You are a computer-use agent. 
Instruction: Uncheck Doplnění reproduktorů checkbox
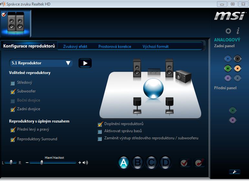click(x=100, y=124)
